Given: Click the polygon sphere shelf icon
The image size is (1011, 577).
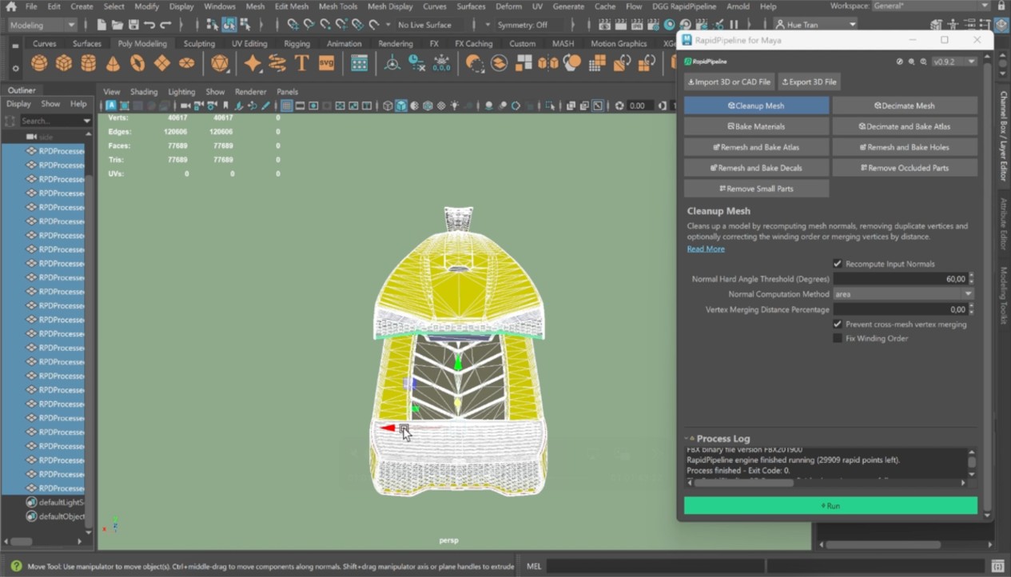Looking at the screenshot, I should tap(38, 62).
